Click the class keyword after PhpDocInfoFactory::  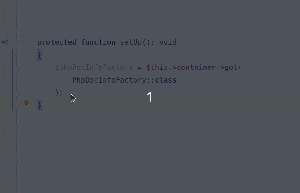165,80
